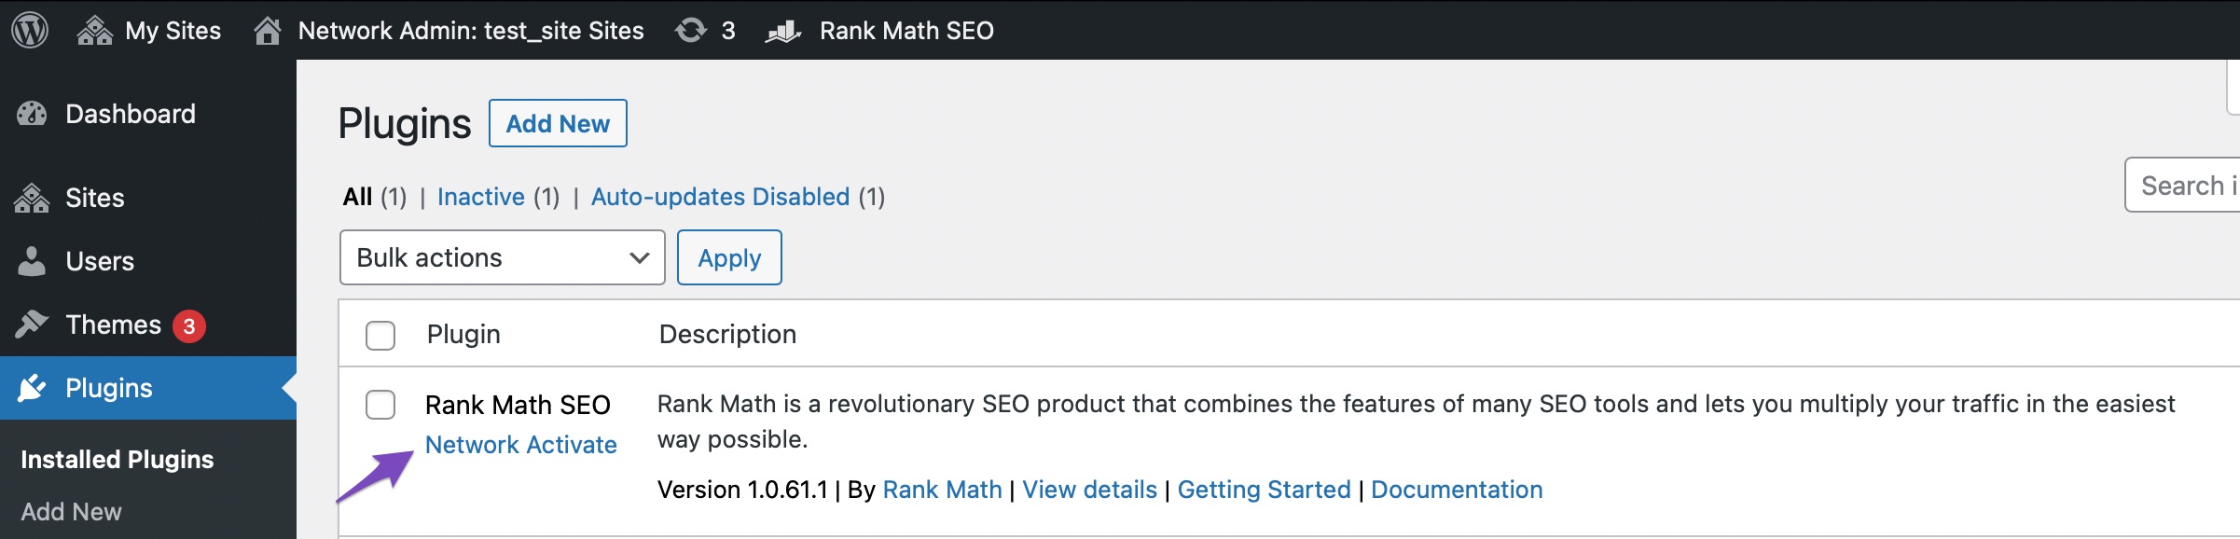Click the Network Activate link
Image resolution: width=2240 pixels, height=539 pixels.
tap(520, 445)
